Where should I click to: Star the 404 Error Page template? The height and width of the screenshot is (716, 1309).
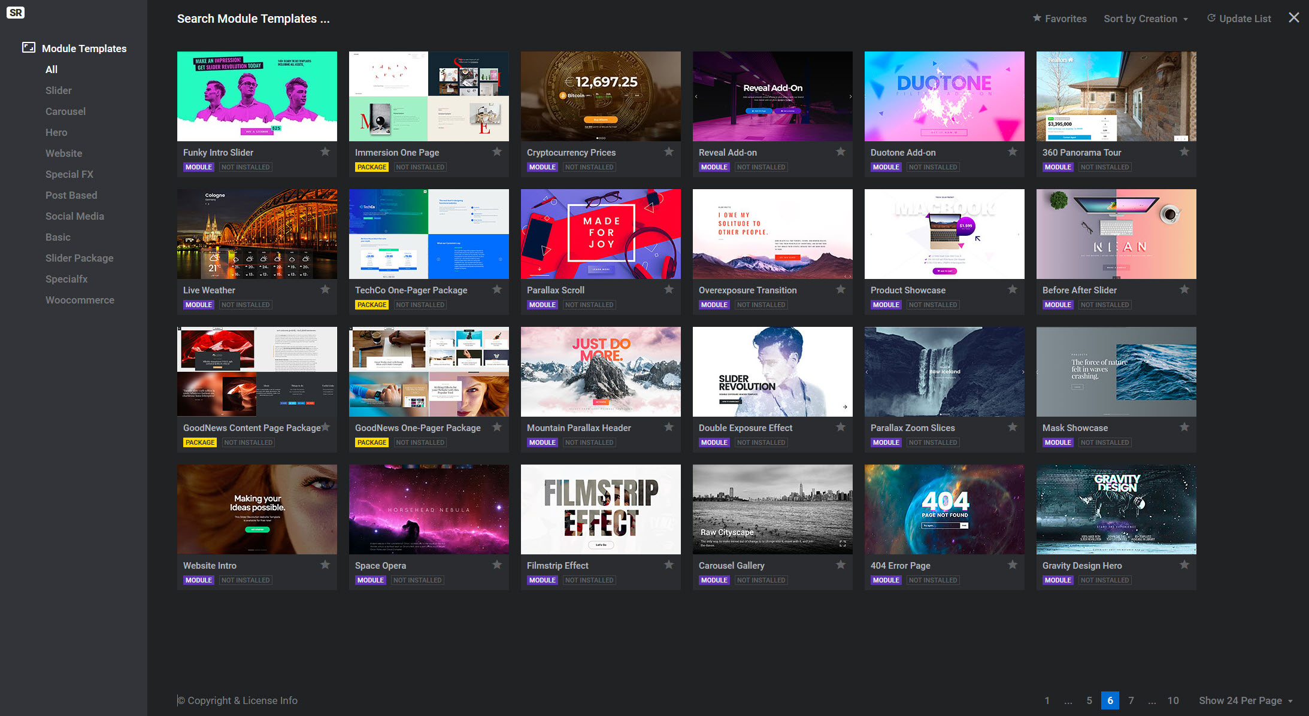[x=1013, y=565]
